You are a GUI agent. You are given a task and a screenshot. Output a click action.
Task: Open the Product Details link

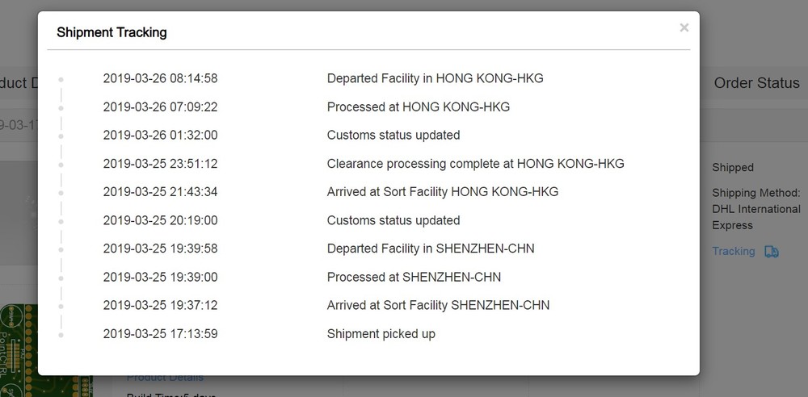point(165,378)
